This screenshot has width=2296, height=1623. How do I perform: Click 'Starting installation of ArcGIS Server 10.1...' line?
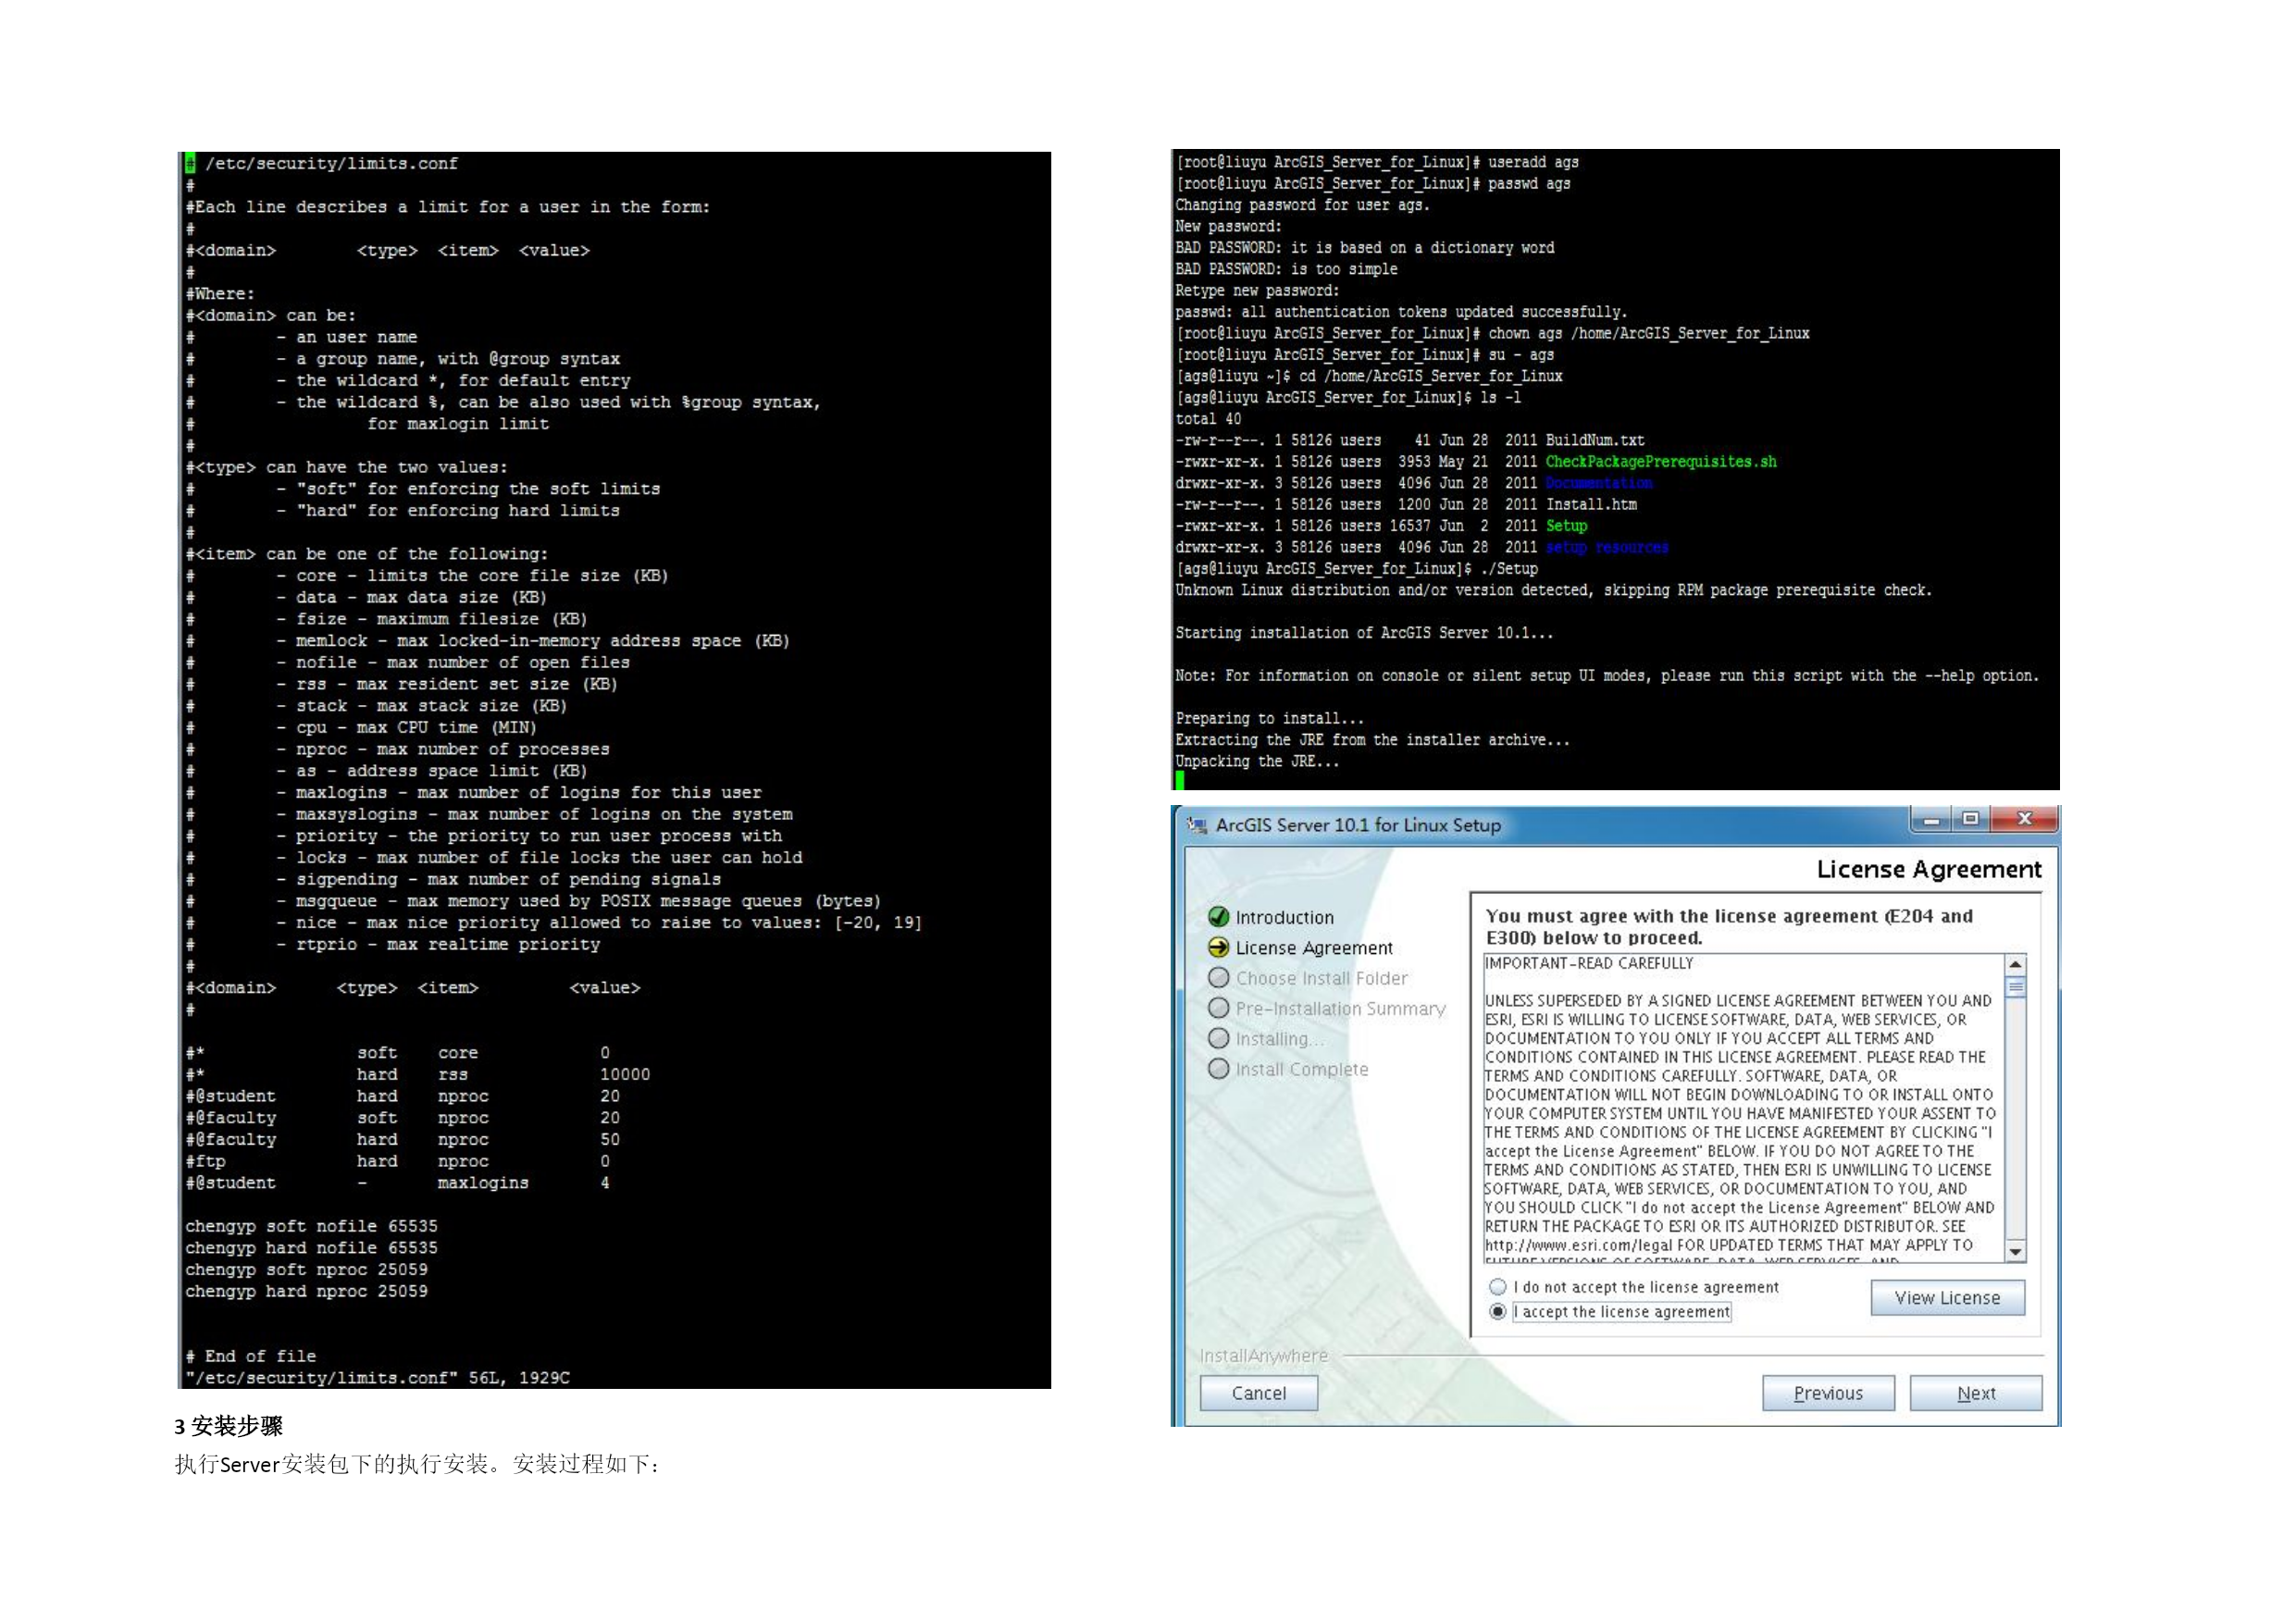tap(1364, 633)
